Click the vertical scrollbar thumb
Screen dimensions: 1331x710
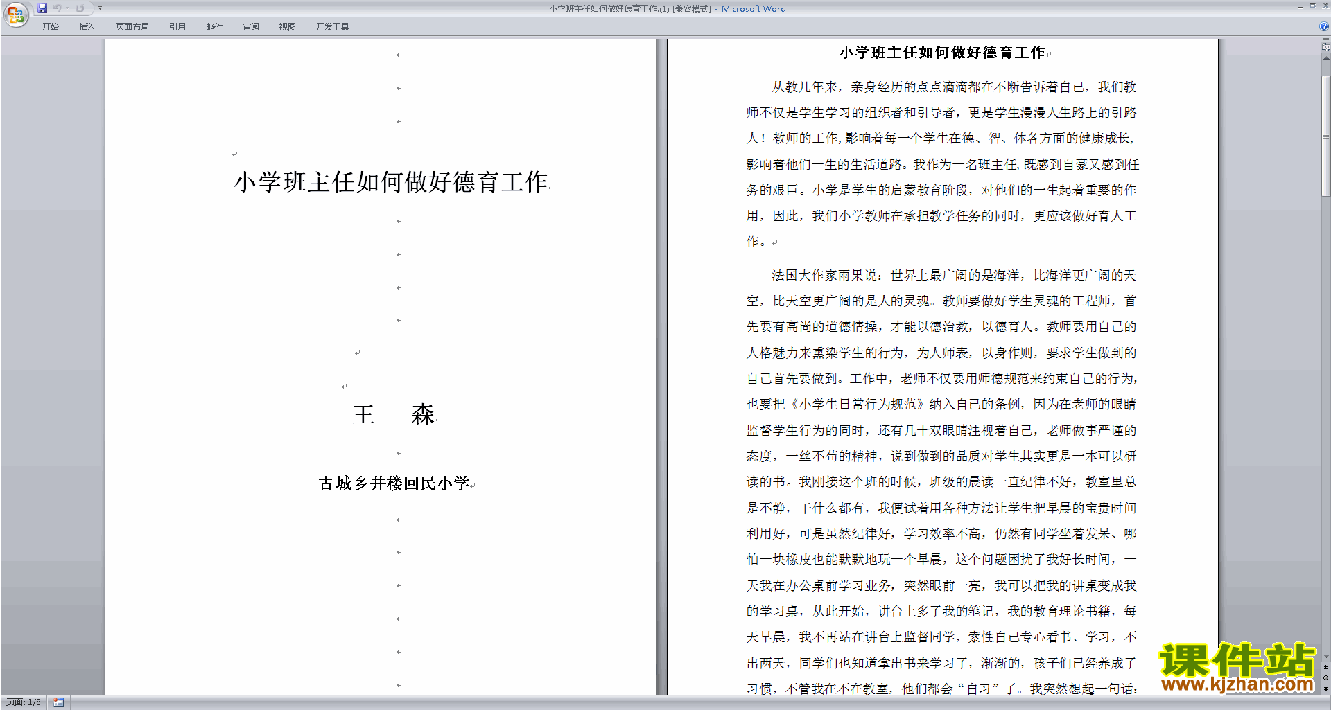(1325, 136)
